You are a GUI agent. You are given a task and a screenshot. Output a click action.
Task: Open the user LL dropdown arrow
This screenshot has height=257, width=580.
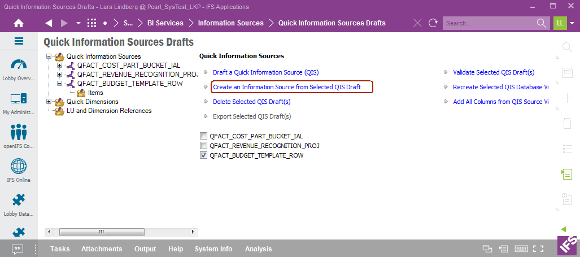(572, 23)
